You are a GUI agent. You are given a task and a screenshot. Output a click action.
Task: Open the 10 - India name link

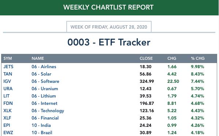41,125
